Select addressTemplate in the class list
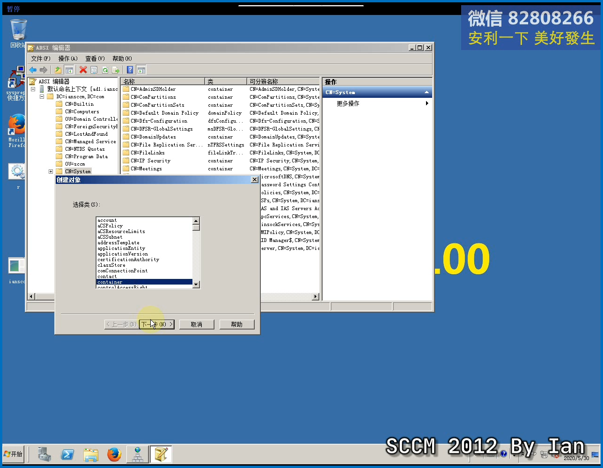 [144, 242]
